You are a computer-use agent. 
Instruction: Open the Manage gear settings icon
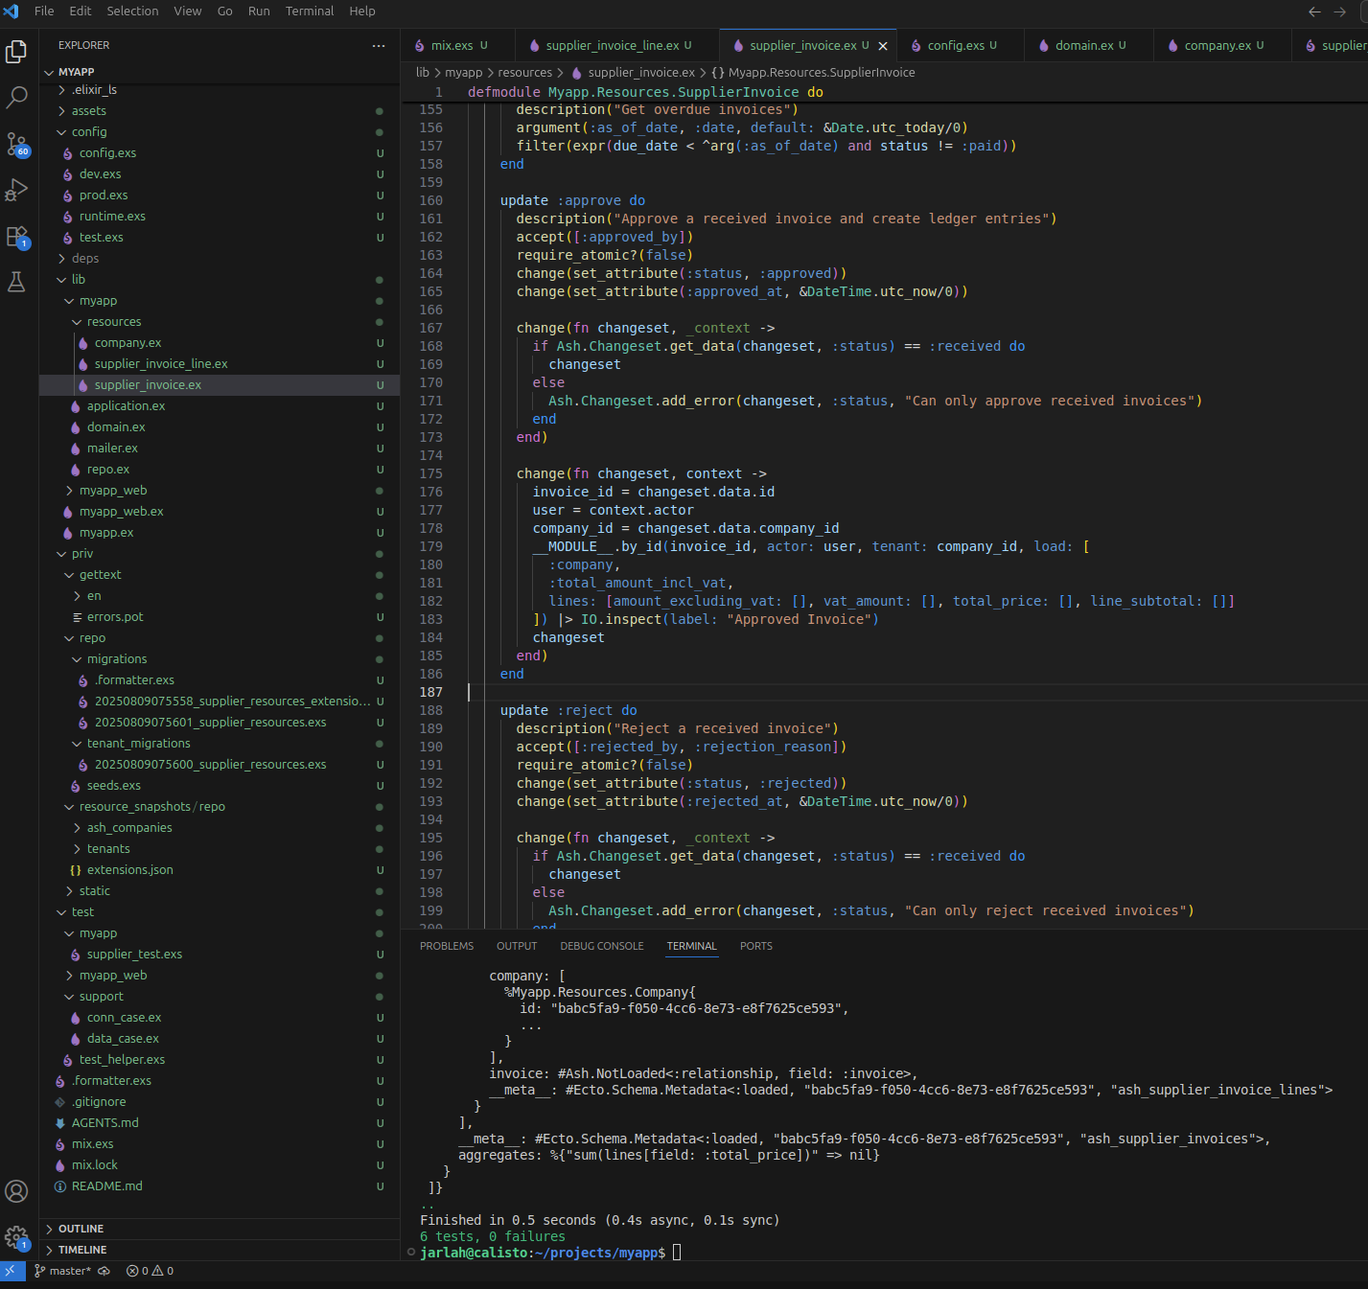point(17,1237)
